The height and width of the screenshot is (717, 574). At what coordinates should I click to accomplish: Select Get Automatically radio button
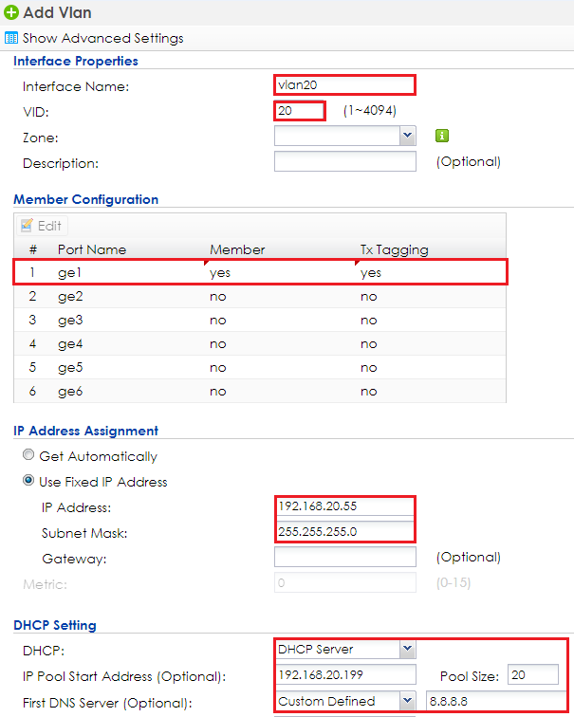28,455
